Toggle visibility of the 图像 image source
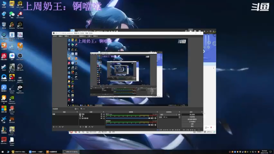This screenshot has width=274, height=154. (x=101, y=114)
